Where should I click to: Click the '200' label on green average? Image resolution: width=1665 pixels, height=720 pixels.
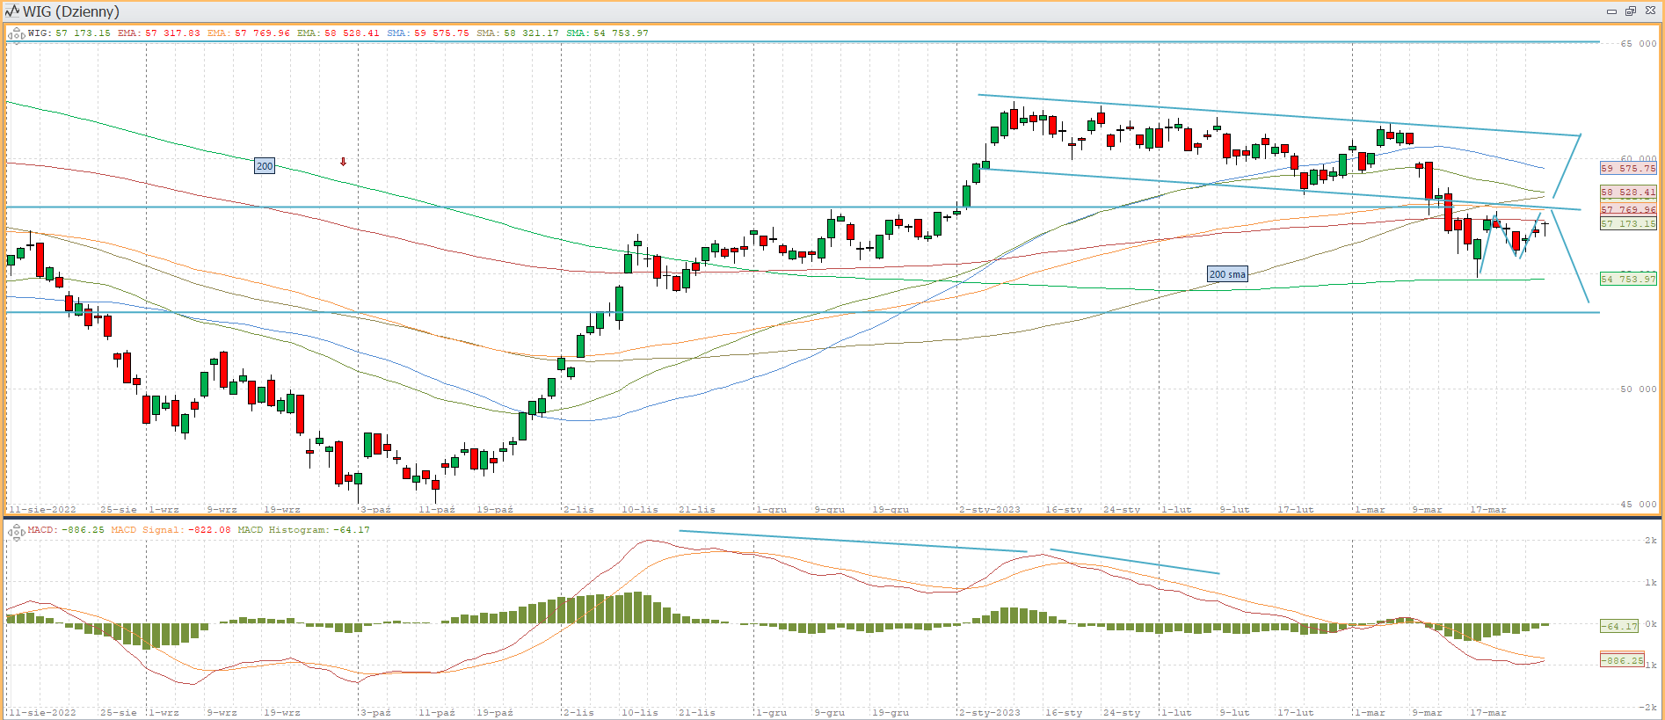point(265,166)
